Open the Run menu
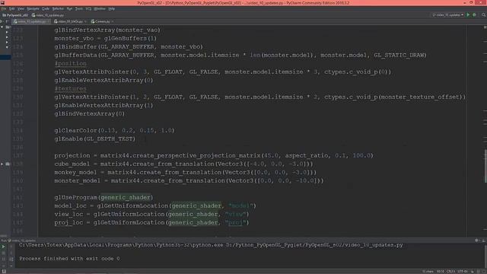 point(69,8)
